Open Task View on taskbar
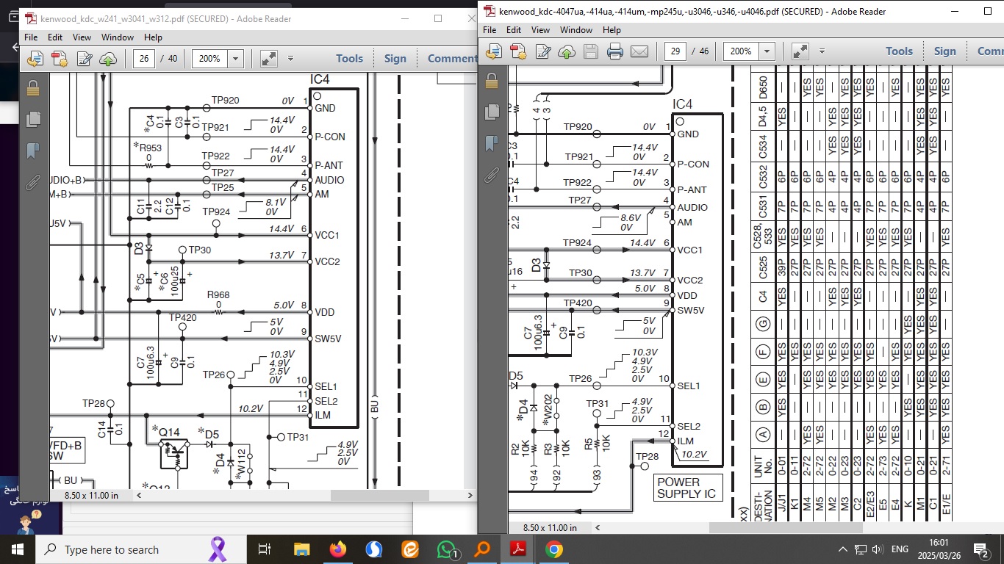 pyautogui.click(x=265, y=549)
